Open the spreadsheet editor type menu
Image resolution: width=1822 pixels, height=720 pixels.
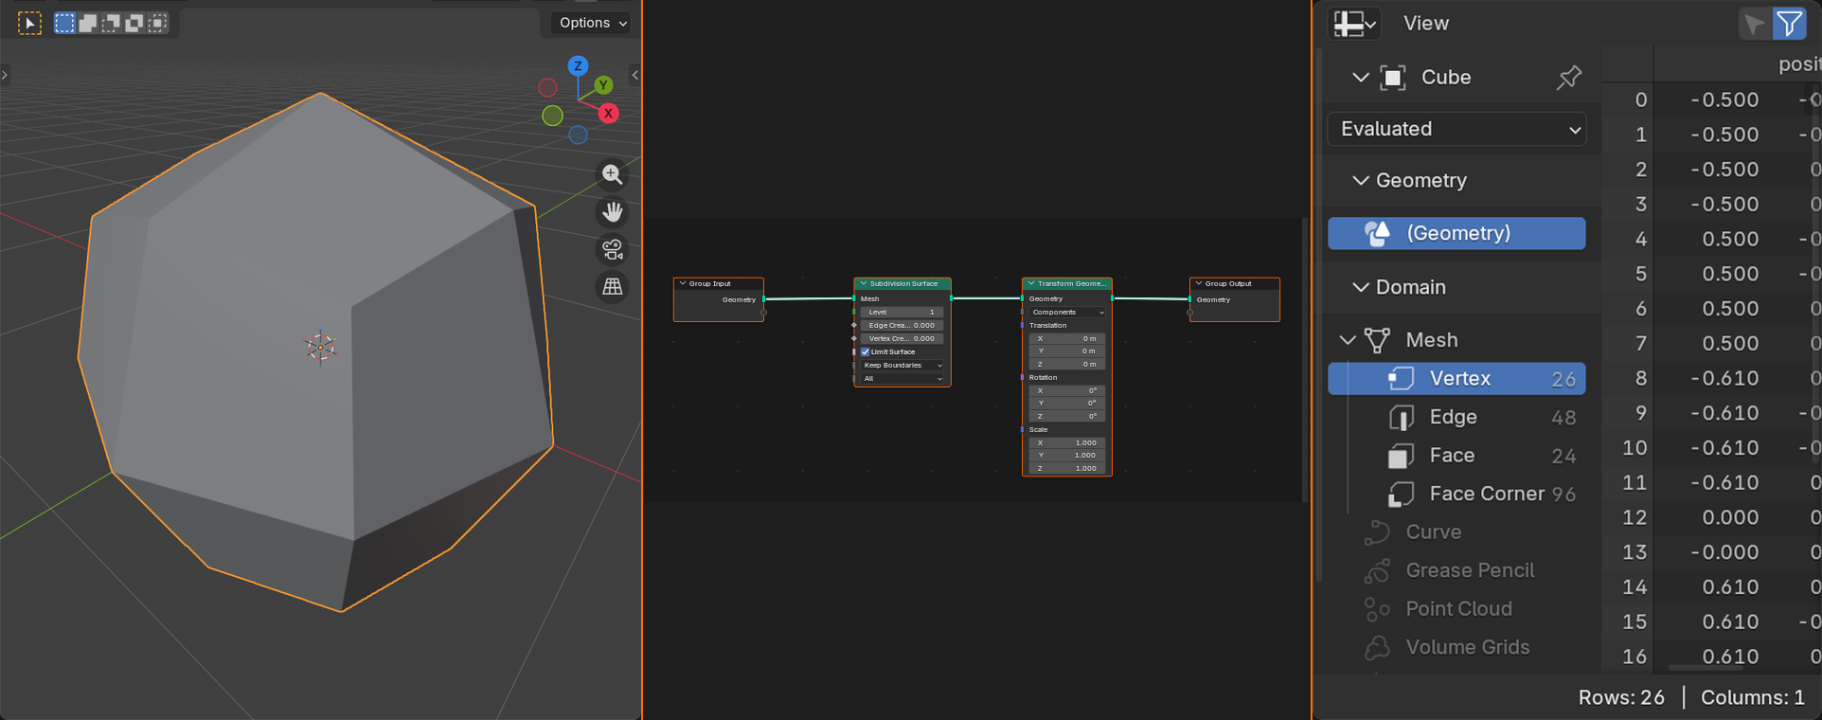click(1354, 23)
